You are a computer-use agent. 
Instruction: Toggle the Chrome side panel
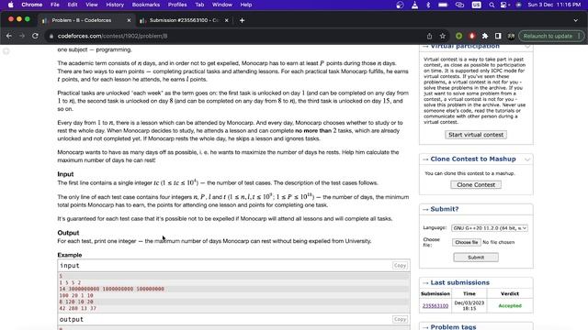(498, 36)
